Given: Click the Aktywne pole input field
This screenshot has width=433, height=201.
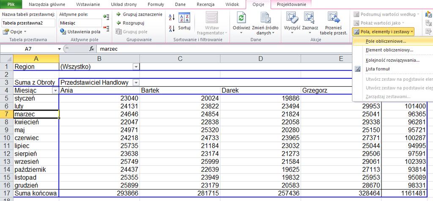Looking at the screenshot, I should tap(80, 23).
